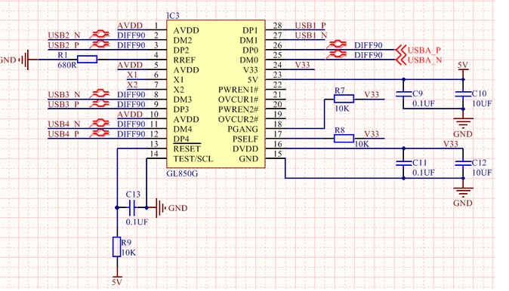Click the differential pair directive on USB4_N
Screen dimensions: 509x291
pos(99,124)
